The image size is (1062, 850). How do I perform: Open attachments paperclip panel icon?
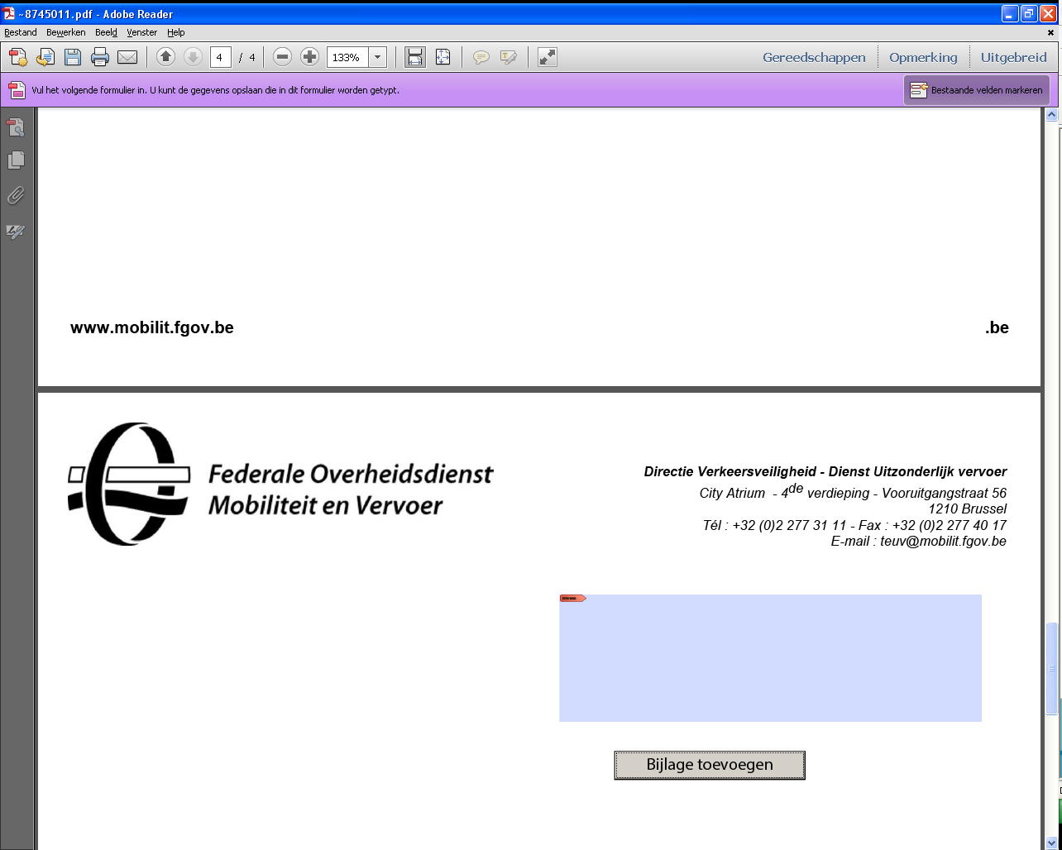point(16,196)
